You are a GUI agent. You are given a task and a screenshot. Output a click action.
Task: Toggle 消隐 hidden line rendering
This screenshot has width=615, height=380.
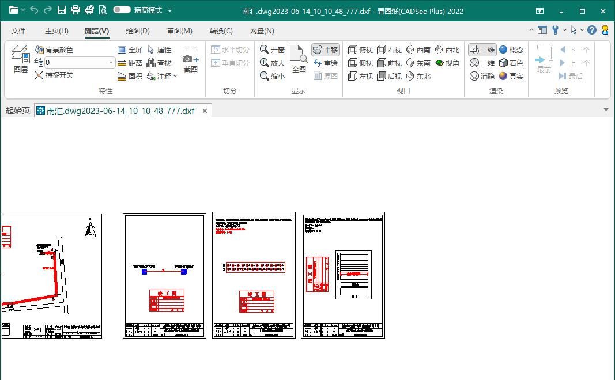click(x=482, y=76)
